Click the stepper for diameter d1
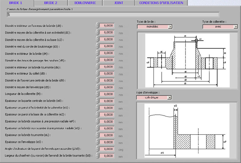Screen dimensions: 241x163 pyautogui.click(x=97, y=33)
